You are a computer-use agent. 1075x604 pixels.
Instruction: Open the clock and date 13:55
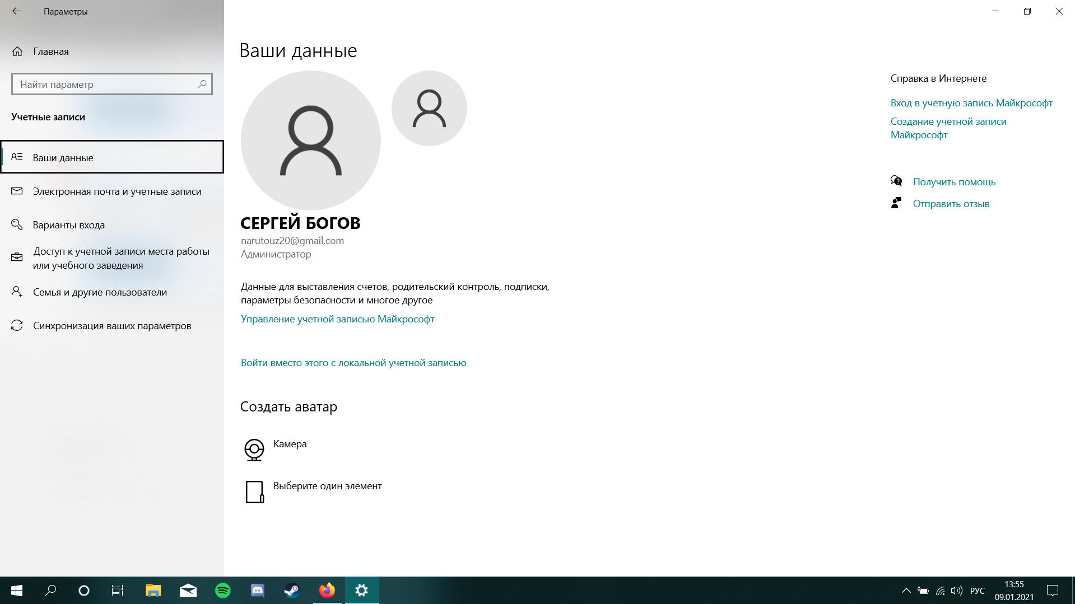pos(1014,591)
